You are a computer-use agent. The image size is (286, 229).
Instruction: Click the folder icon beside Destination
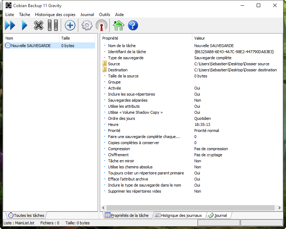click(x=104, y=70)
